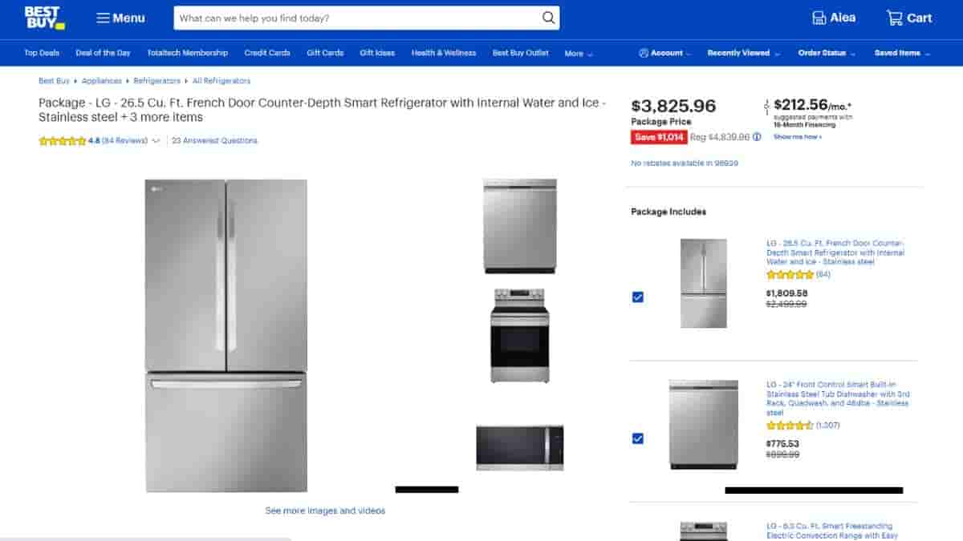Click the search magnifier icon
Image resolution: width=963 pixels, height=541 pixels.
tap(548, 18)
